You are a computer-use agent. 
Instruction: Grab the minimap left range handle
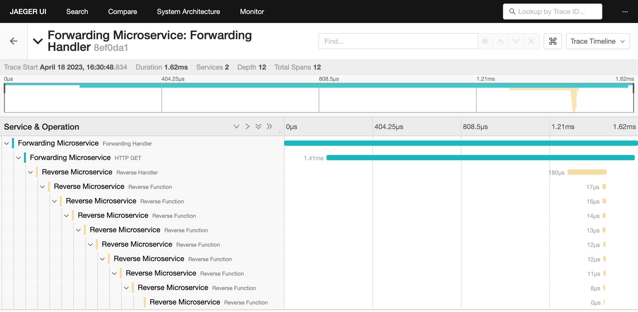5,88
